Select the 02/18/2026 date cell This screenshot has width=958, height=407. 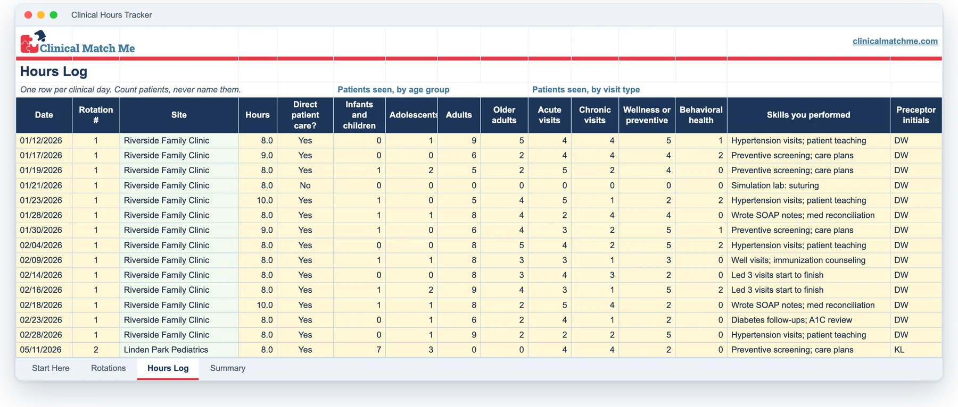point(44,305)
